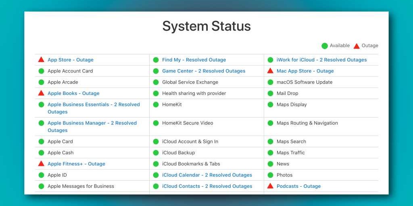Click the System Status page heading

tap(206, 26)
